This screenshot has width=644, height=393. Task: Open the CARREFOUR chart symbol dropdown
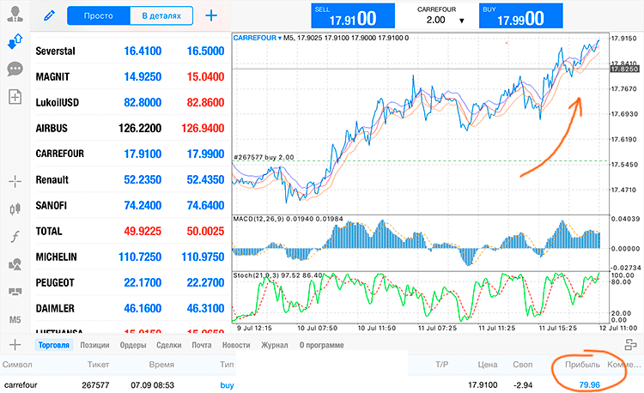(257, 38)
